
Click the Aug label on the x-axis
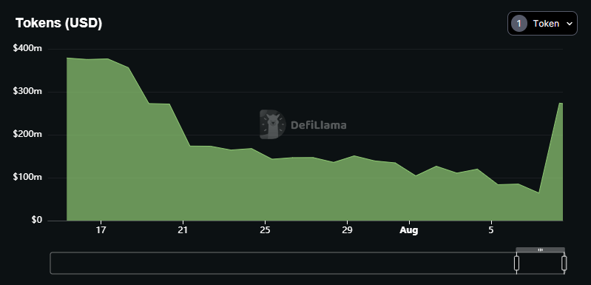click(409, 230)
